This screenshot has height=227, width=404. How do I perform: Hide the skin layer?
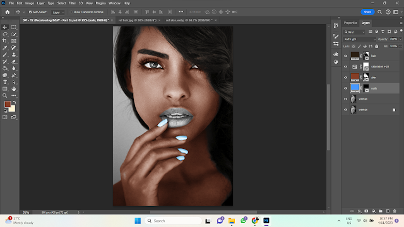346,78
